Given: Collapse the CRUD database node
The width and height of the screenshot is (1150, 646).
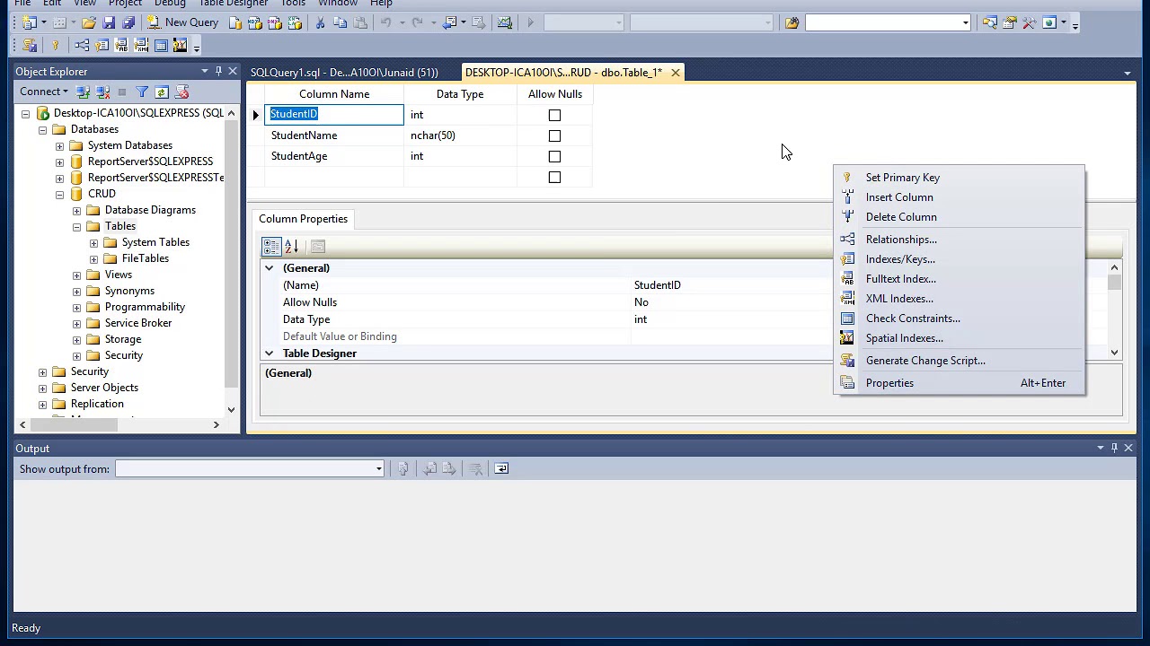Looking at the screenshot, I should pos(59,194).
